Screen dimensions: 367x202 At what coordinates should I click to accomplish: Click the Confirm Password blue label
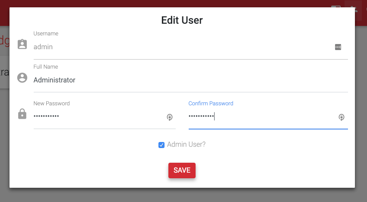211,104
